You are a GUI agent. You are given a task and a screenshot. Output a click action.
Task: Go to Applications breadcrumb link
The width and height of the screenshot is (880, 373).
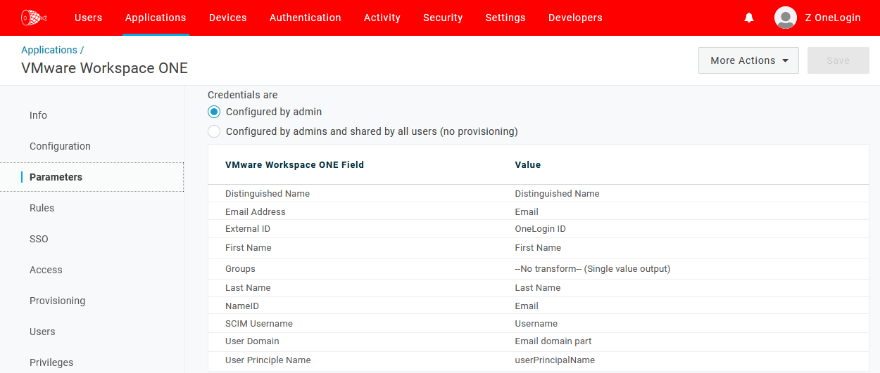tap(49, 50)
